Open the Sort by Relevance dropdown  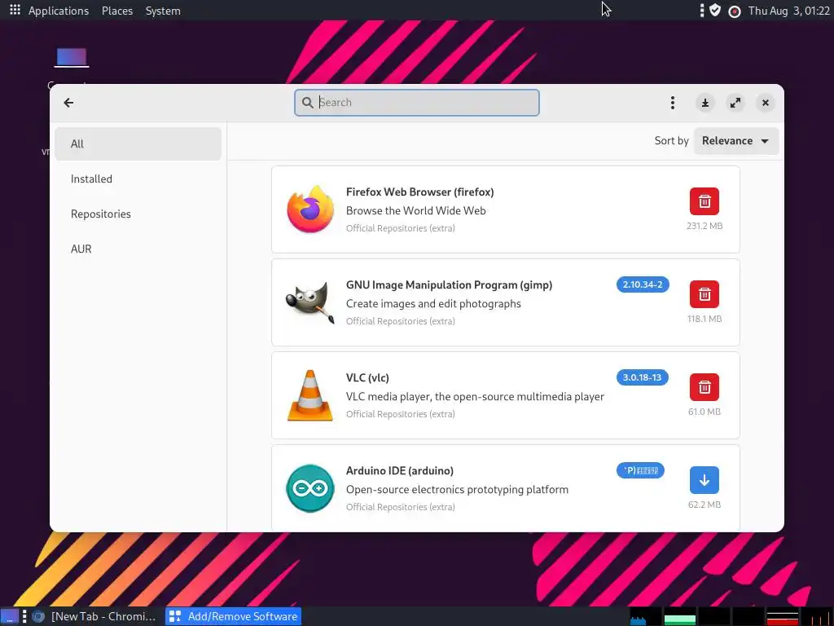(736, 141)
